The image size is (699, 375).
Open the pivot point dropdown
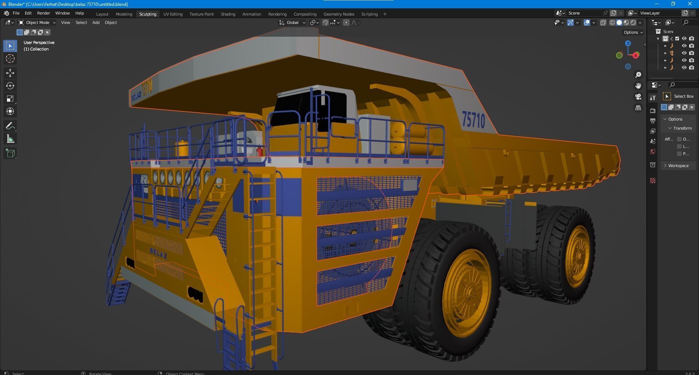314,23
